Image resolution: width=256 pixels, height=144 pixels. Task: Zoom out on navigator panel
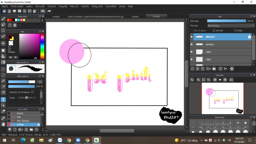(x=208, y=80)
